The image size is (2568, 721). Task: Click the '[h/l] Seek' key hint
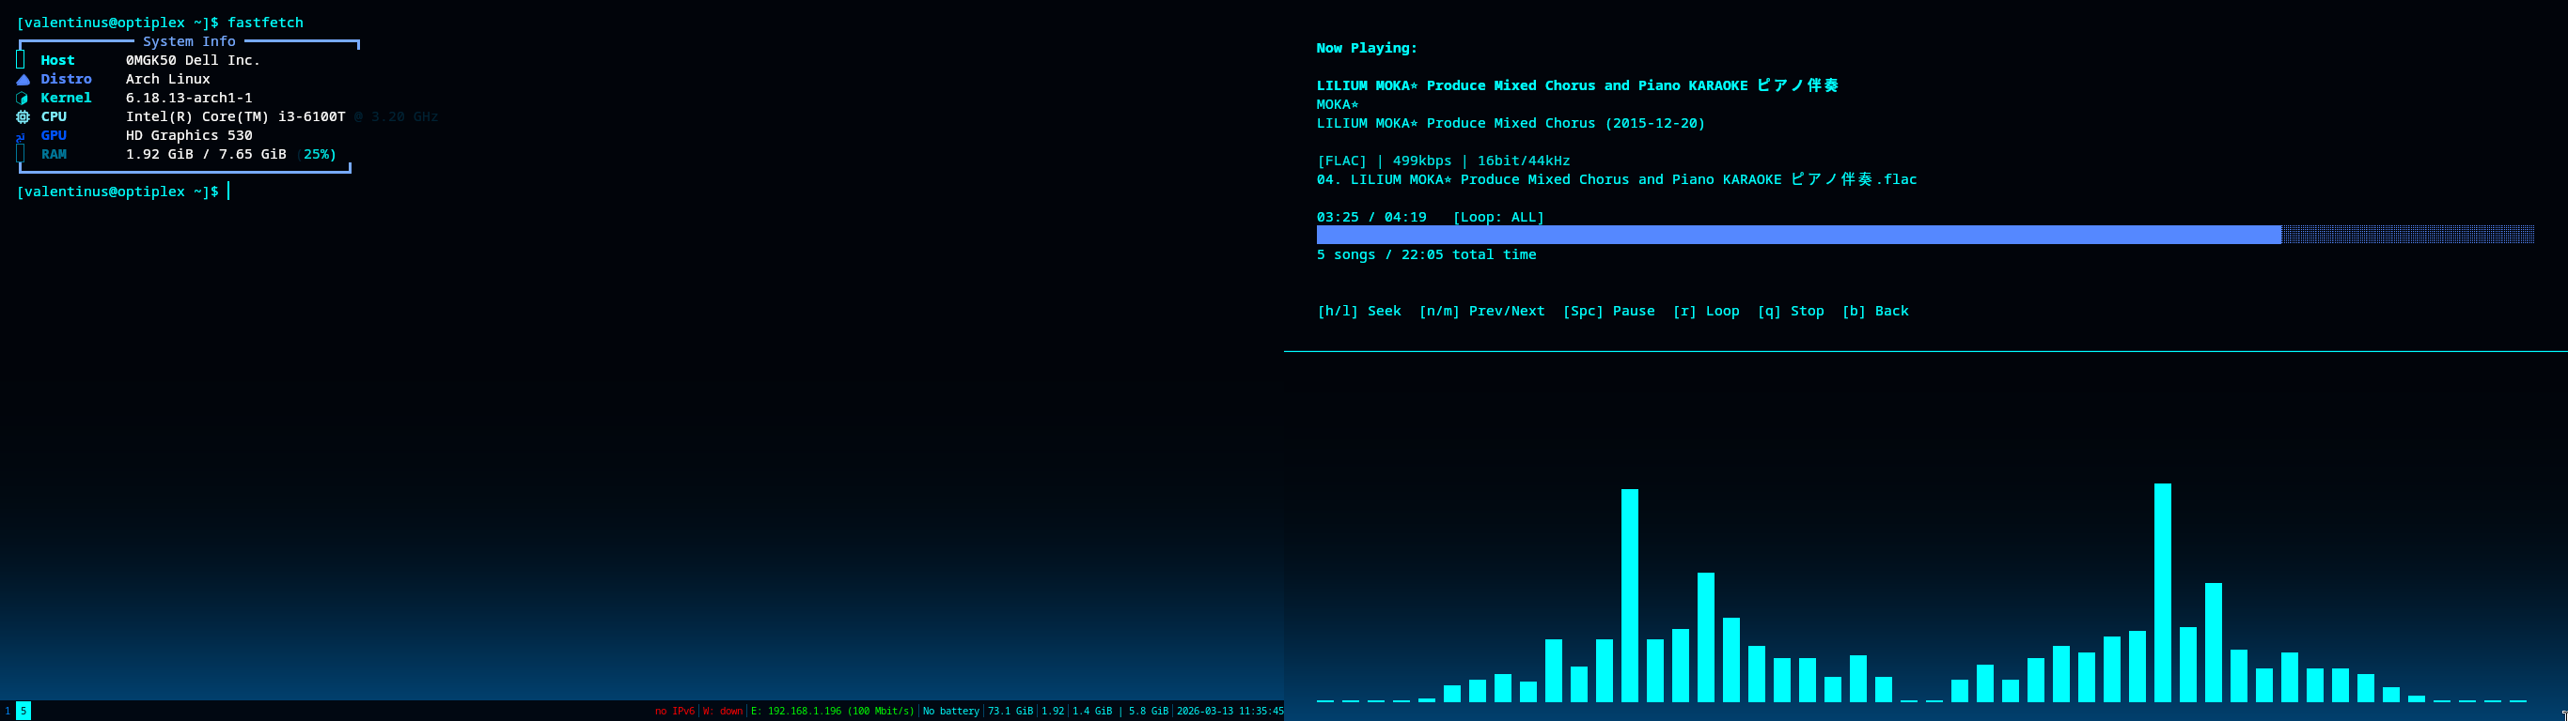(x=1359, y=311)
